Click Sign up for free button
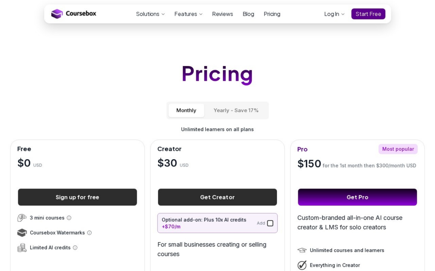Screen dimensions: 435x271 coord(77,197)
